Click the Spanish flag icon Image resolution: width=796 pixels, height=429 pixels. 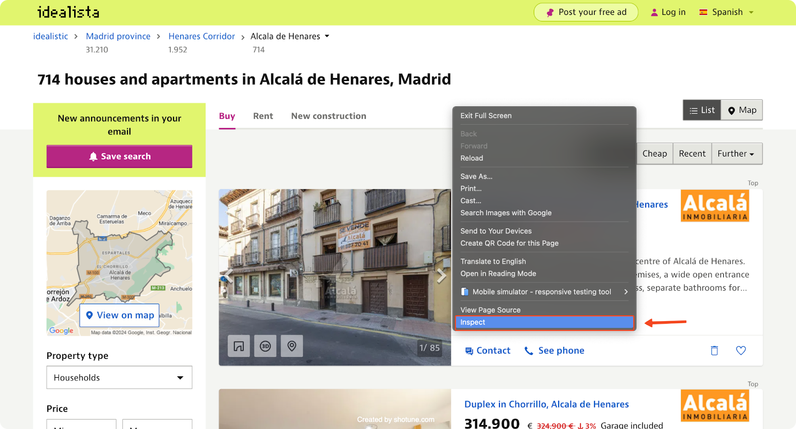[x=703, y=12]
